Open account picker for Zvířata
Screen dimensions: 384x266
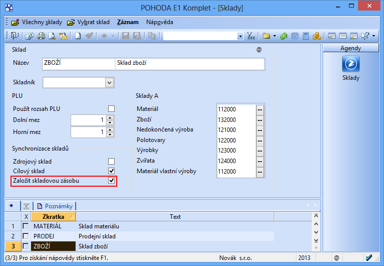[260, 161]
